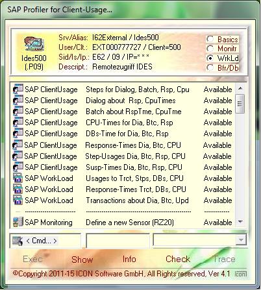The height and width of the screenshot is (290, 261).
Task: Click 'Available' status of RZ20 sensor row
Action: coord(217,223)
